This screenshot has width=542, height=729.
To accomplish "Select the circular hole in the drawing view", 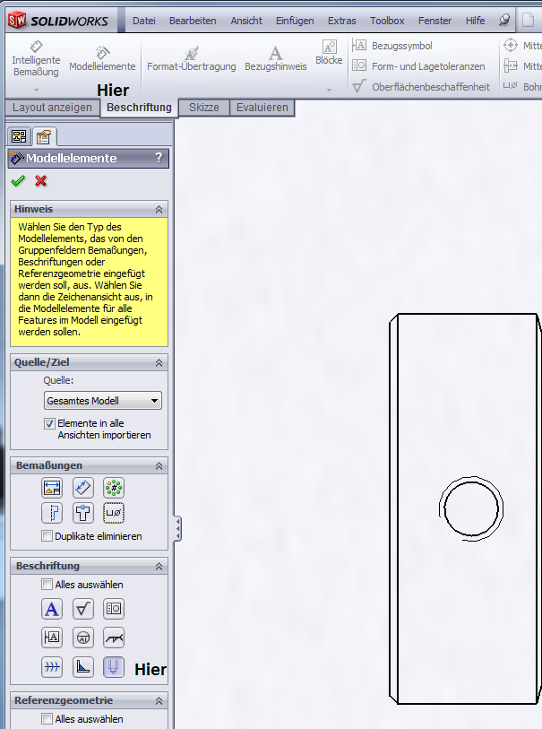I will coord(471,508).
